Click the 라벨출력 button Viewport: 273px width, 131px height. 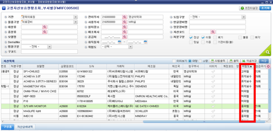218,61
